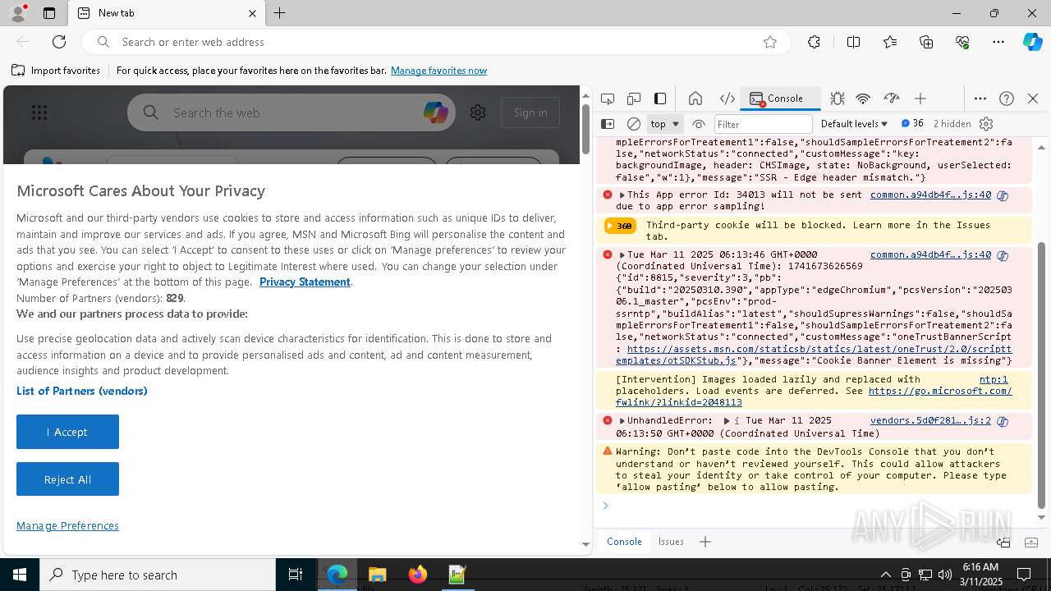Viewport: 1051px width, 591px height.
Task: Toggle the DevTools activity bar dock icon
Action: pos(660,98)
